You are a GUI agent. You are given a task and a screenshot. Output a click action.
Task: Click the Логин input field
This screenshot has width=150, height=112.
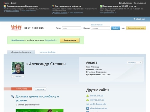71,28
